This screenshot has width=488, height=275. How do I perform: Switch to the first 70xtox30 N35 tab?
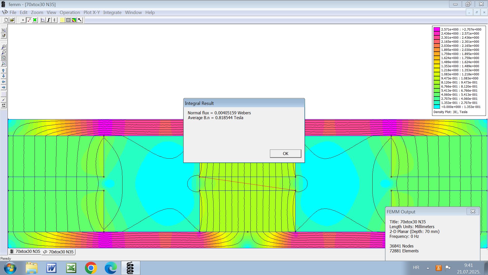25,252
